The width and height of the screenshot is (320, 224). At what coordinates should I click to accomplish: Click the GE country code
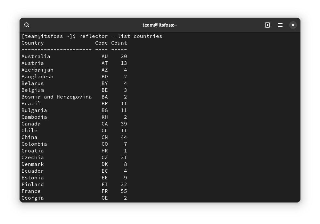[105, 198]
